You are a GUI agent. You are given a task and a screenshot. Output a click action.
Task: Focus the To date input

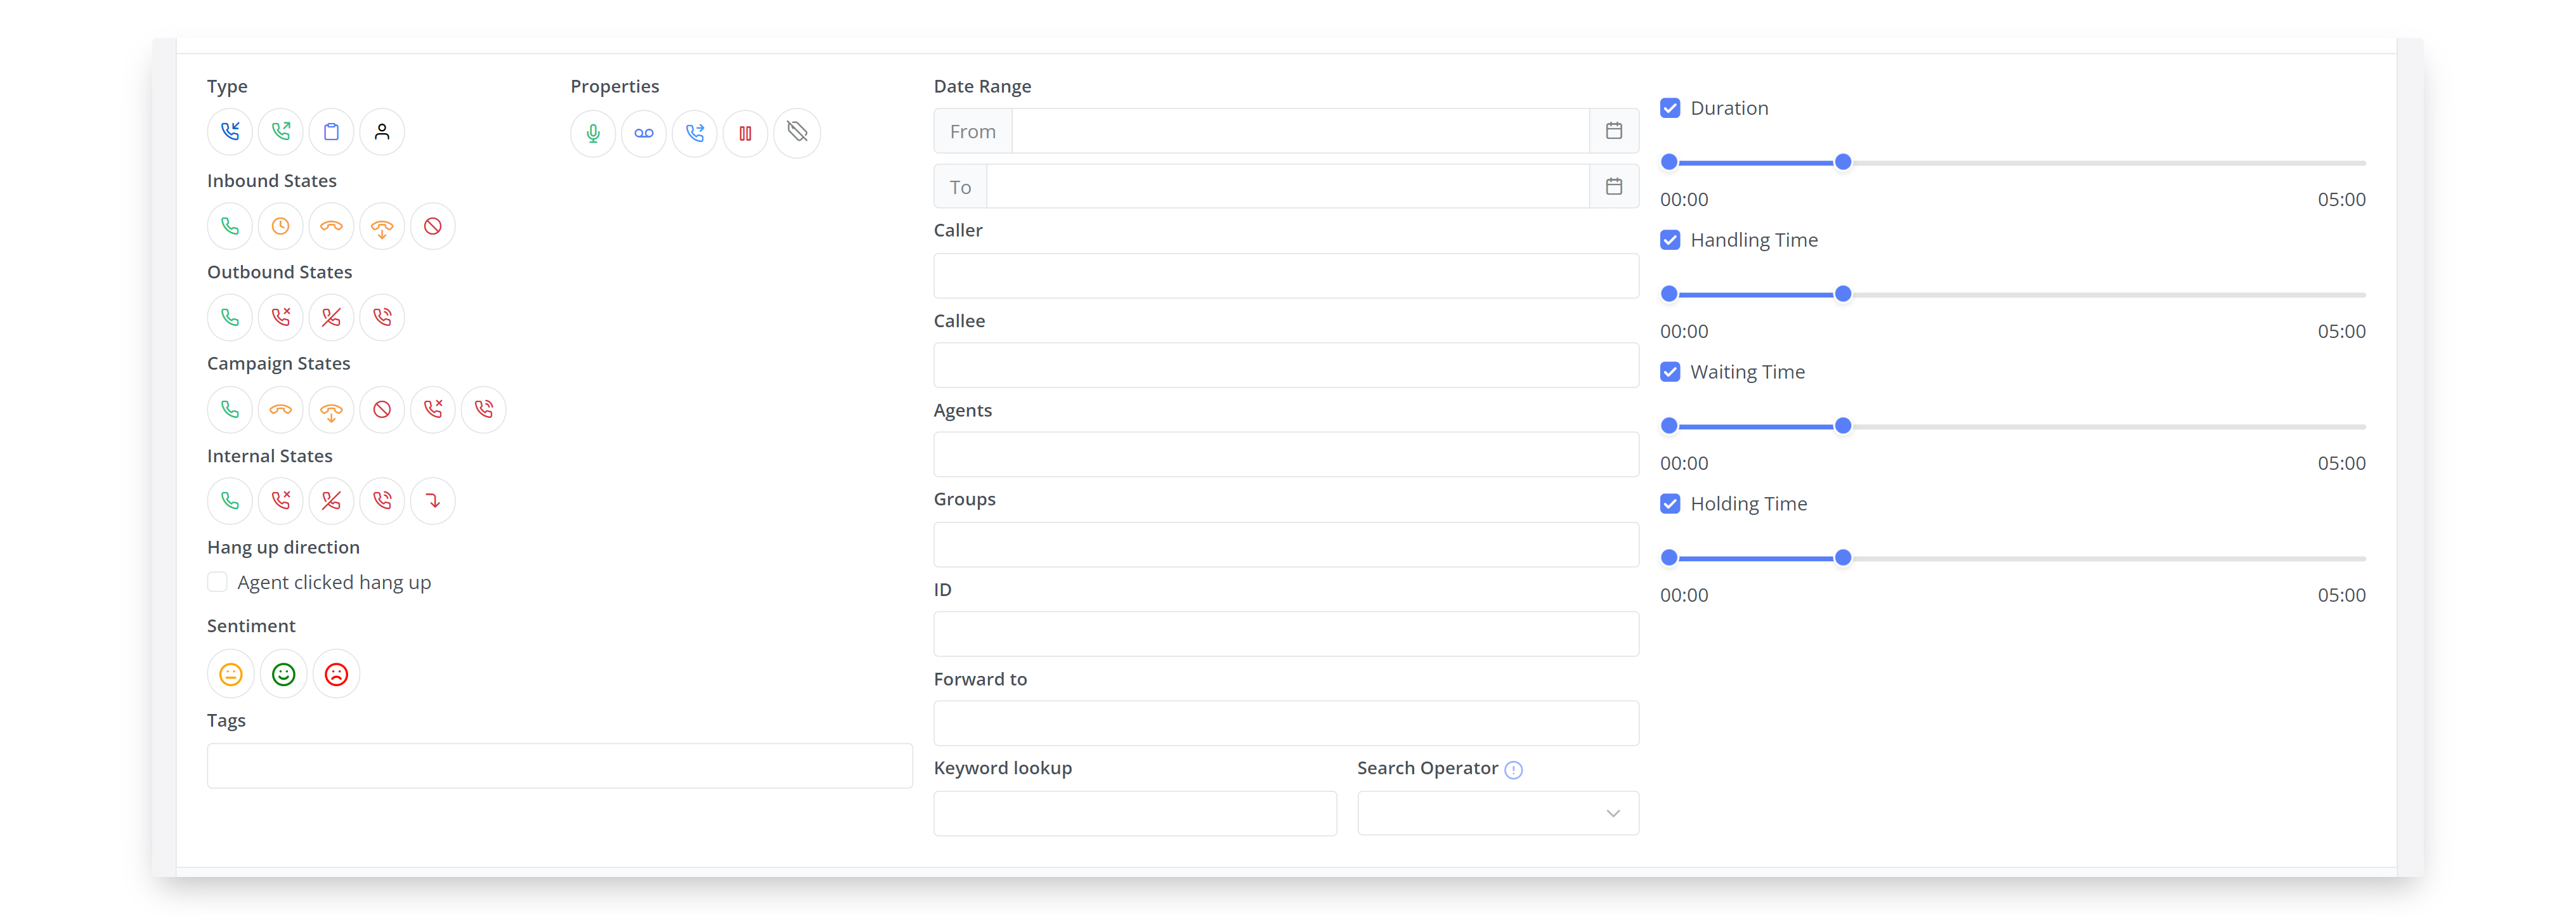1288,187
